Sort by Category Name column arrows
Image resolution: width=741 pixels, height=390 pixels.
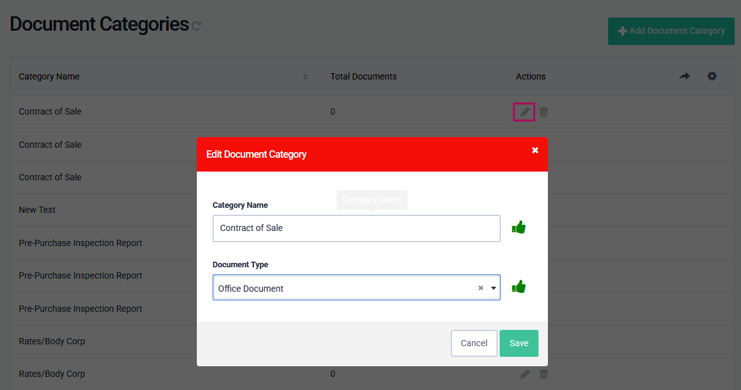click(305, 77)
